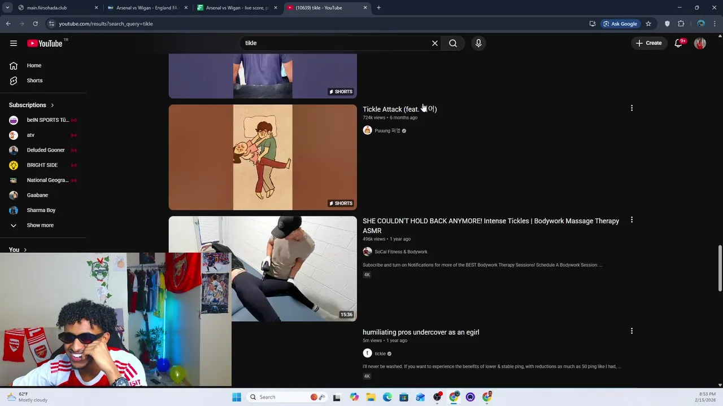Launch File Explorer from the taskbar
The width and height of the screenshot is (723, 406).
[371, 397]
